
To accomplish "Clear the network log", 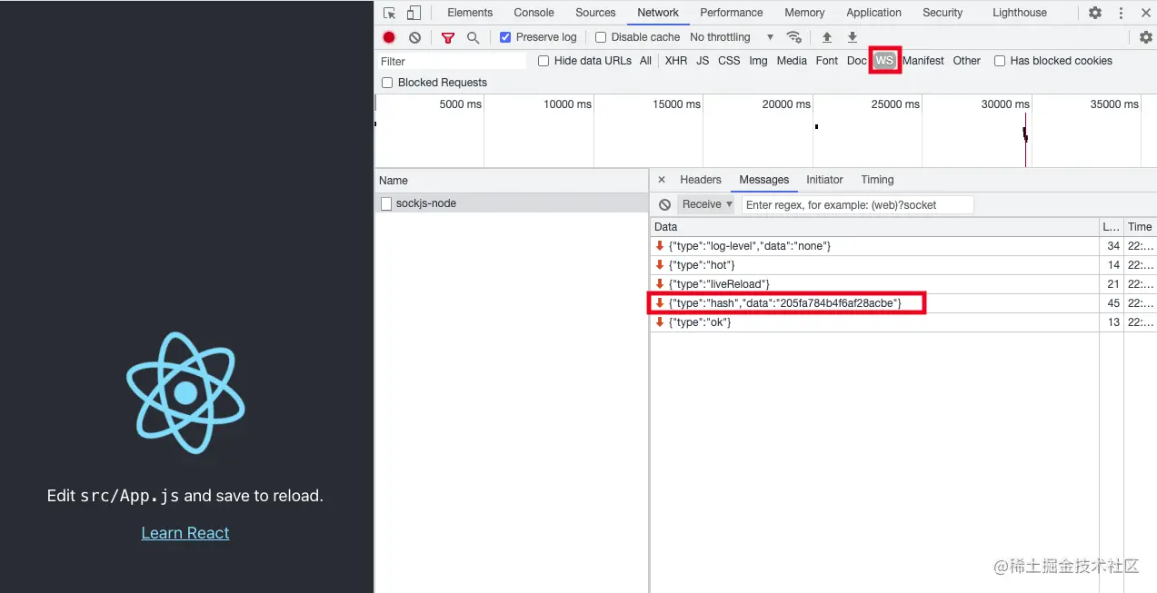I will (414, 37).
